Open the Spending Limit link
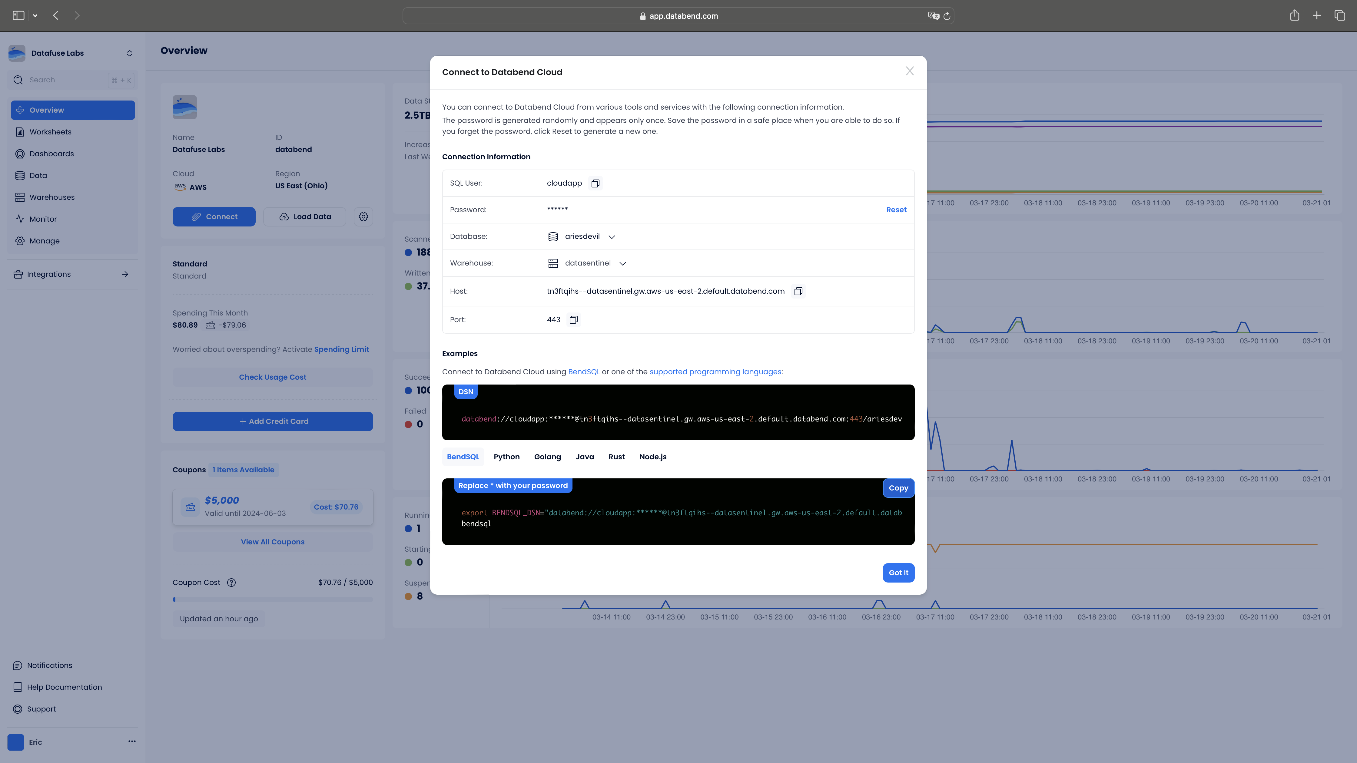The width and height of the screenshot is (1357, 763). 341,349
